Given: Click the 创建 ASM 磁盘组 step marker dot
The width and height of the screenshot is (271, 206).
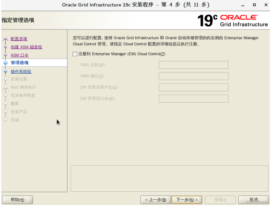Looking at the screenshot, I should click(5, 47).
